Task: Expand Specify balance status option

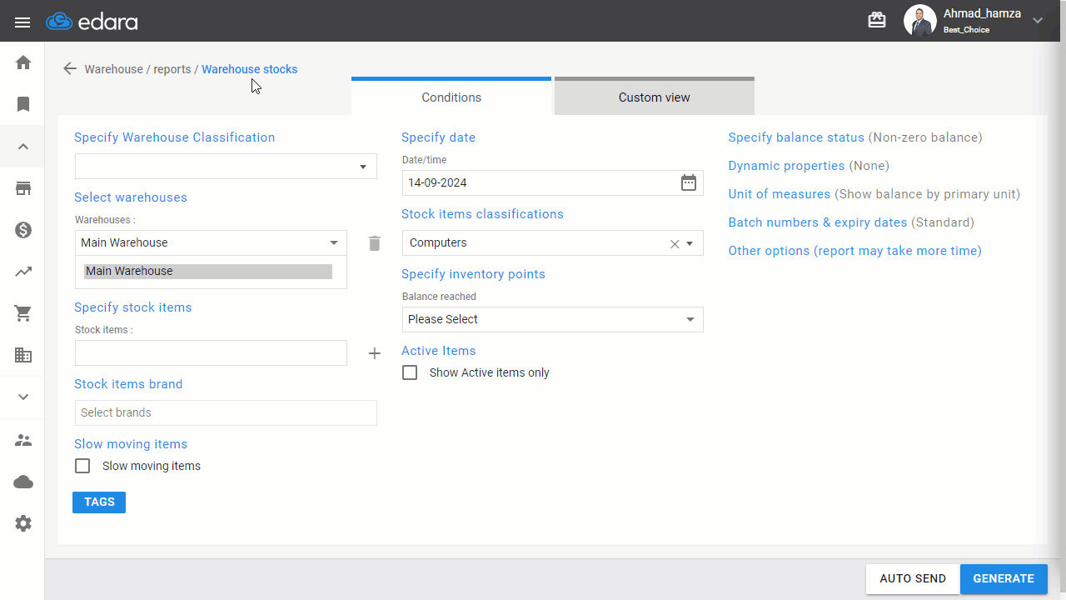Action: click(x=855, y=137)
